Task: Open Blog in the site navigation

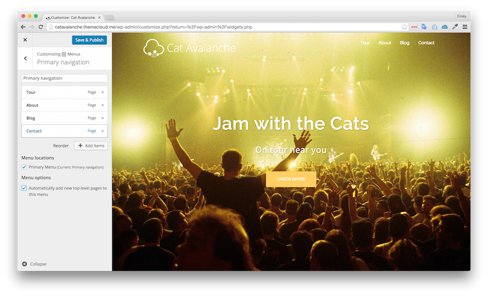Action: (x=404, y=43)
